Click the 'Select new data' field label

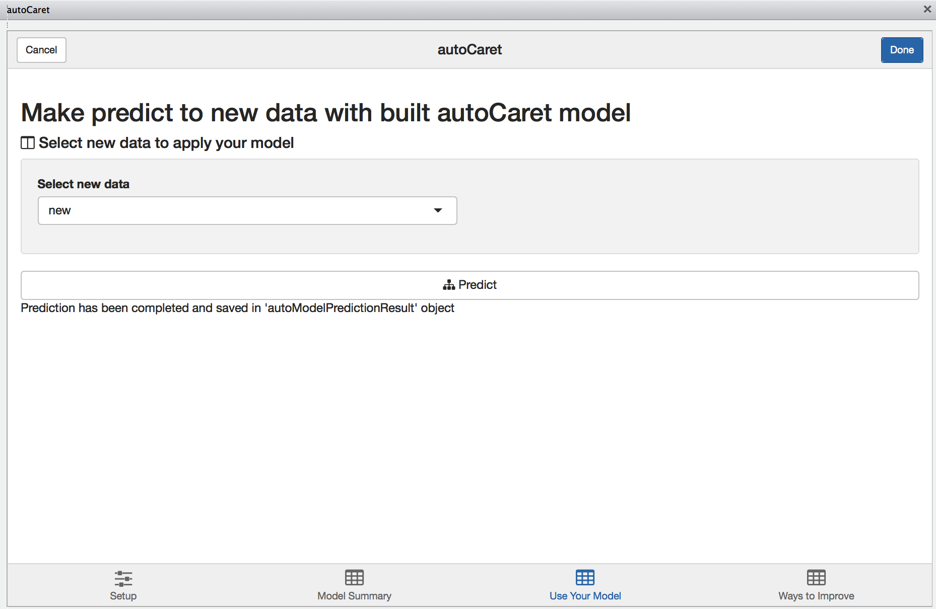point(83,184)
